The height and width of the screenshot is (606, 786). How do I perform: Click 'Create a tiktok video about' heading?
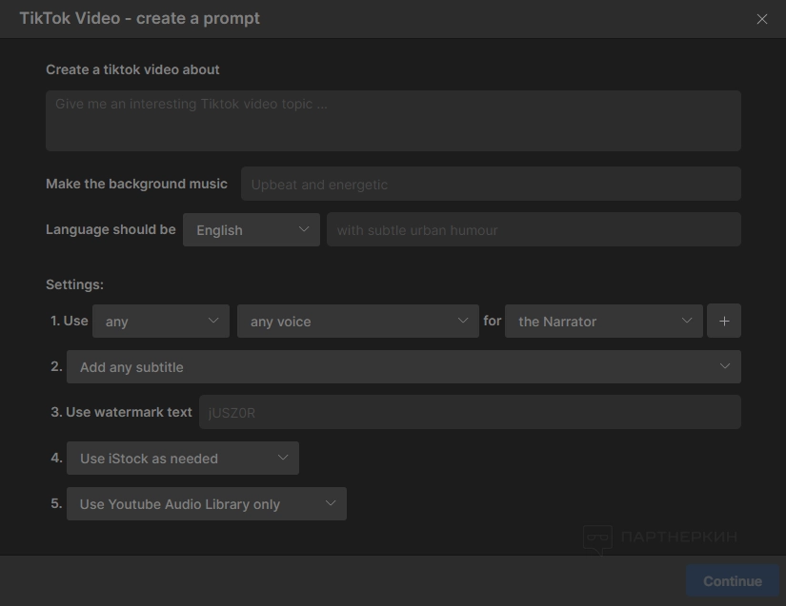click(x=132, y=69)
